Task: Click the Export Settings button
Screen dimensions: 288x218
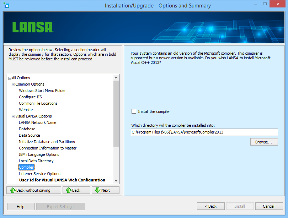Action: 60,206
